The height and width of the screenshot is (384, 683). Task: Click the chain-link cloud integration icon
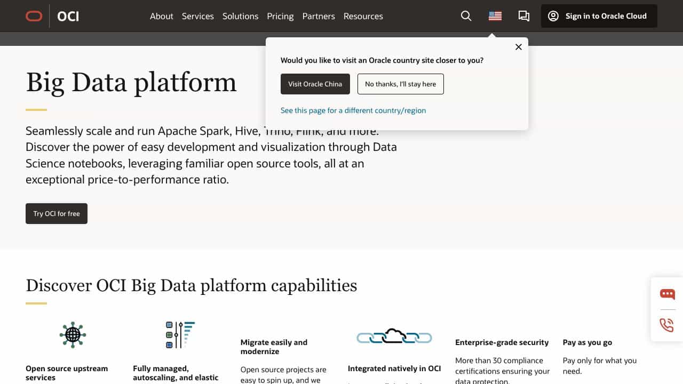click(x=394, y=337)
